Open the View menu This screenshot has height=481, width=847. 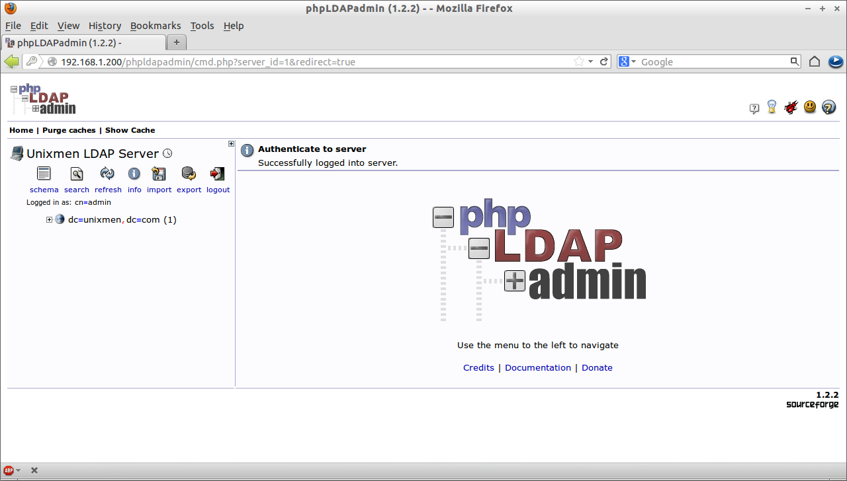[68, 26]
